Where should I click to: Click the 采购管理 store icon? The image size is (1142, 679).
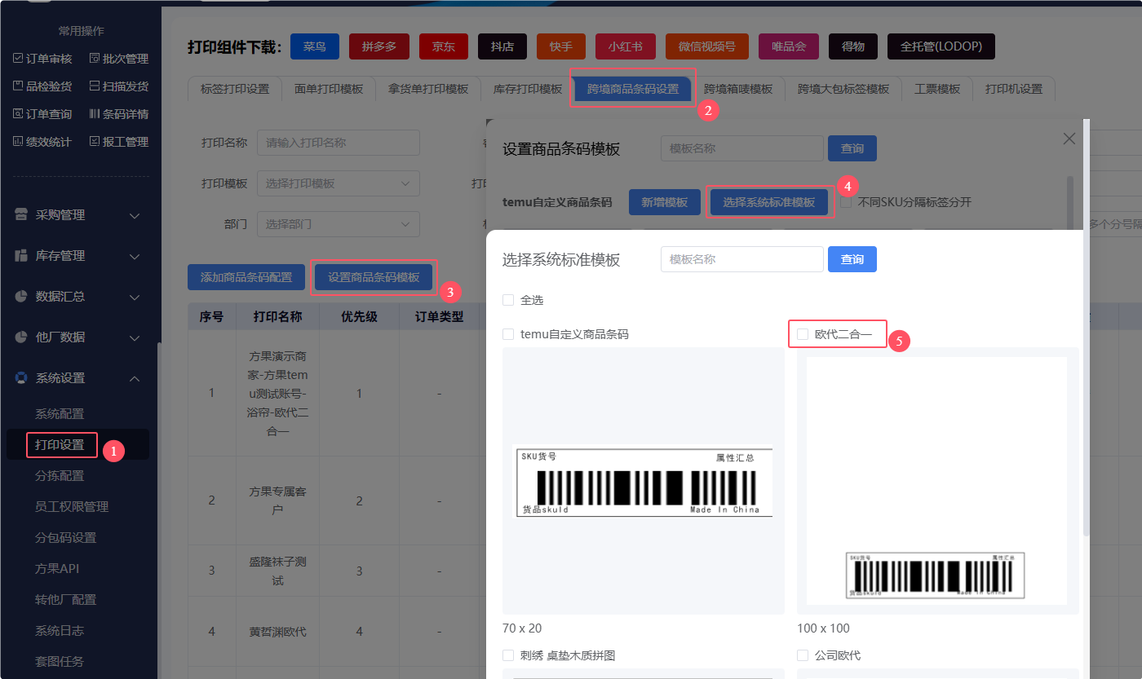pyautogui.click(x=22, y=215)
